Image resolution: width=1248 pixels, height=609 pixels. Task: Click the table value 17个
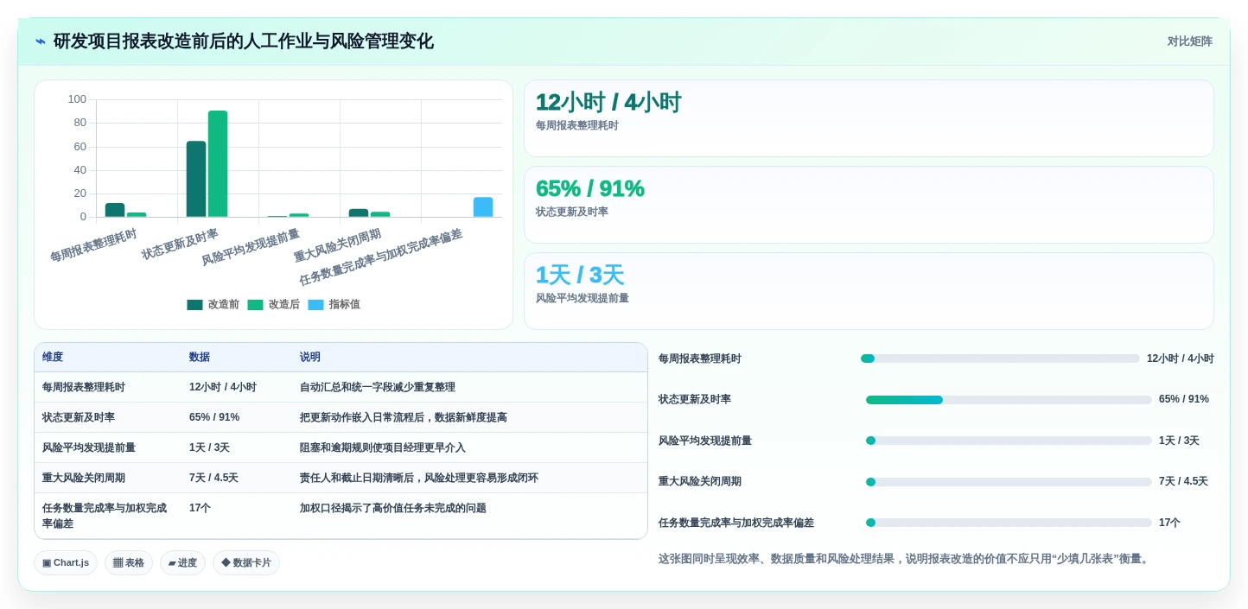point(200,508)
